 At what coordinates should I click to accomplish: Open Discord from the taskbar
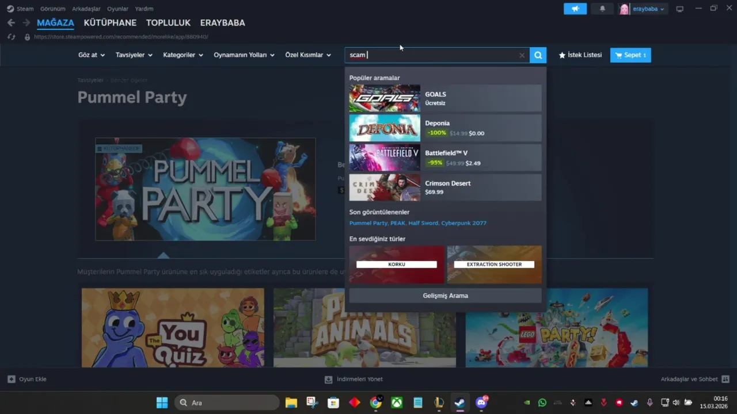click(481, 402)
